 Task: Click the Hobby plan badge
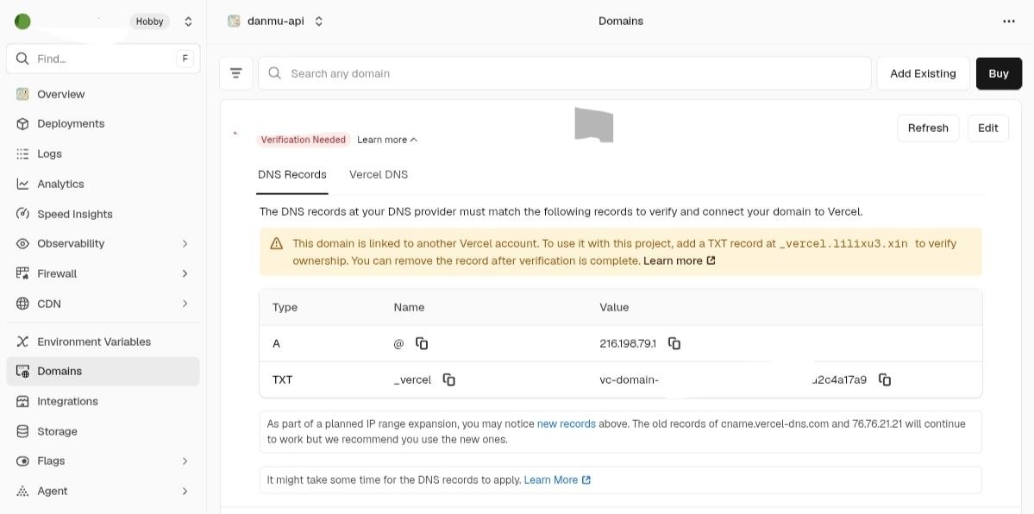tap(150, 21)
